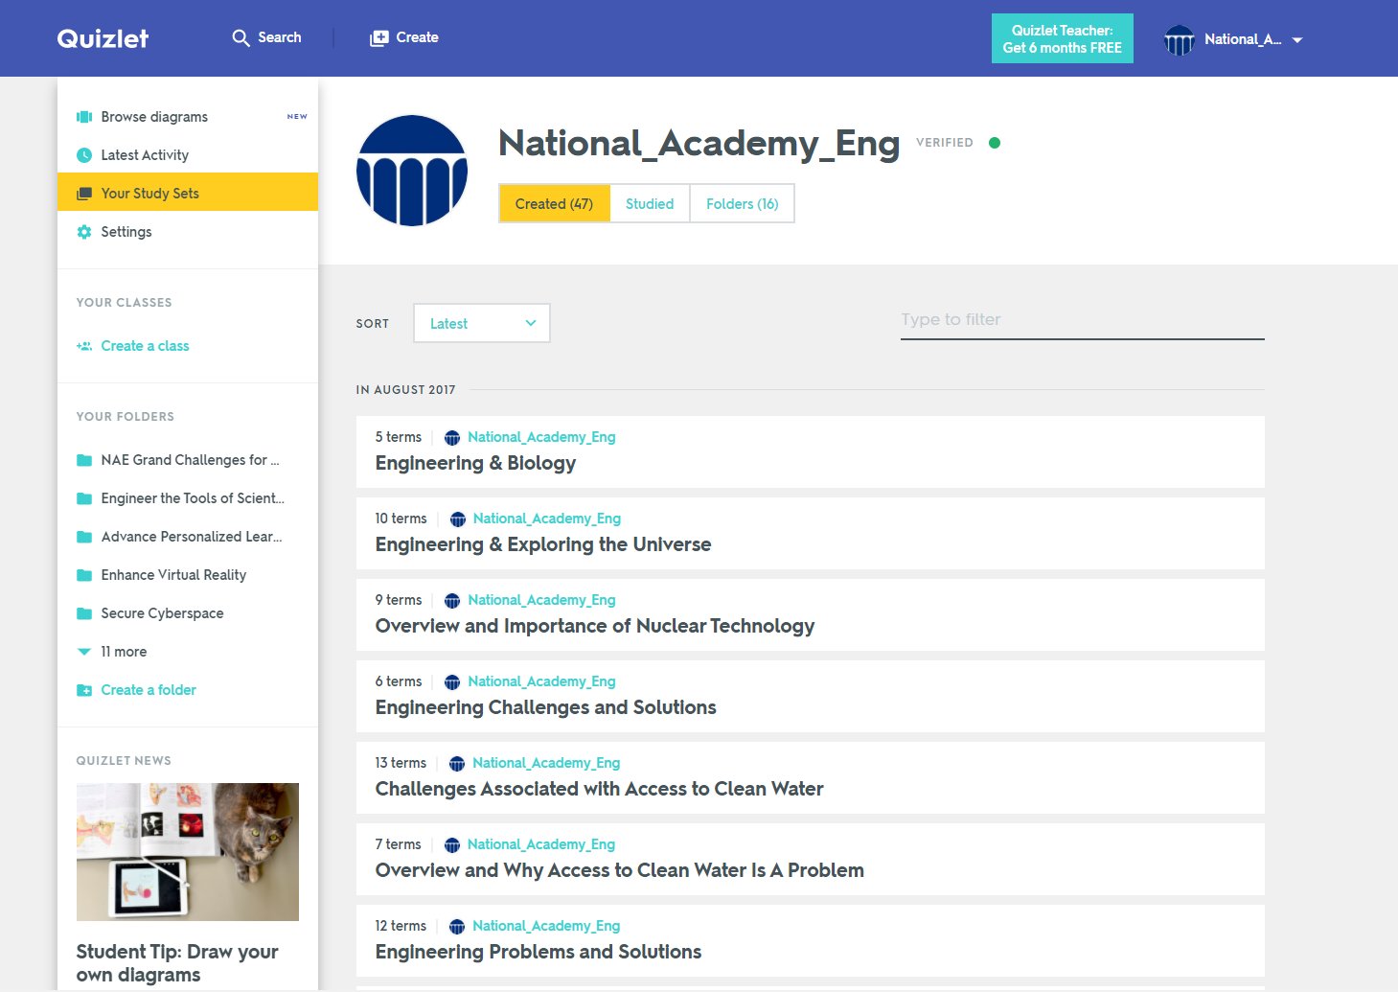
Task: Click author name on 9 terms set
Action: (541, 600)
